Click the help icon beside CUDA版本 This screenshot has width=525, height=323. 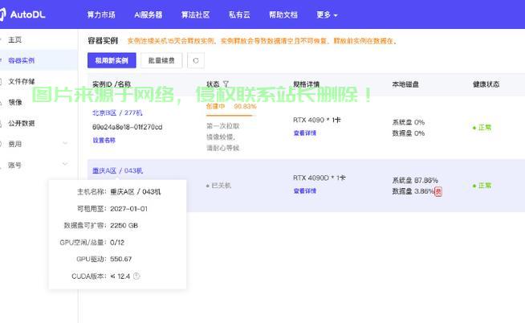[136, 276]
